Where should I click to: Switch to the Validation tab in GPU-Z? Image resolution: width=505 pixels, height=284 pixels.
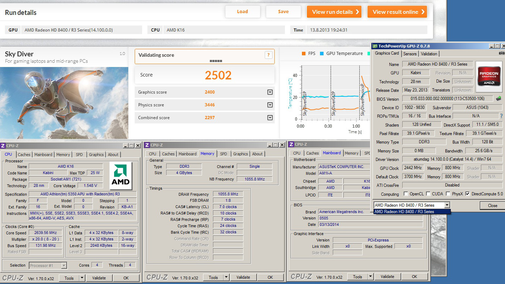tap(429, 54)
